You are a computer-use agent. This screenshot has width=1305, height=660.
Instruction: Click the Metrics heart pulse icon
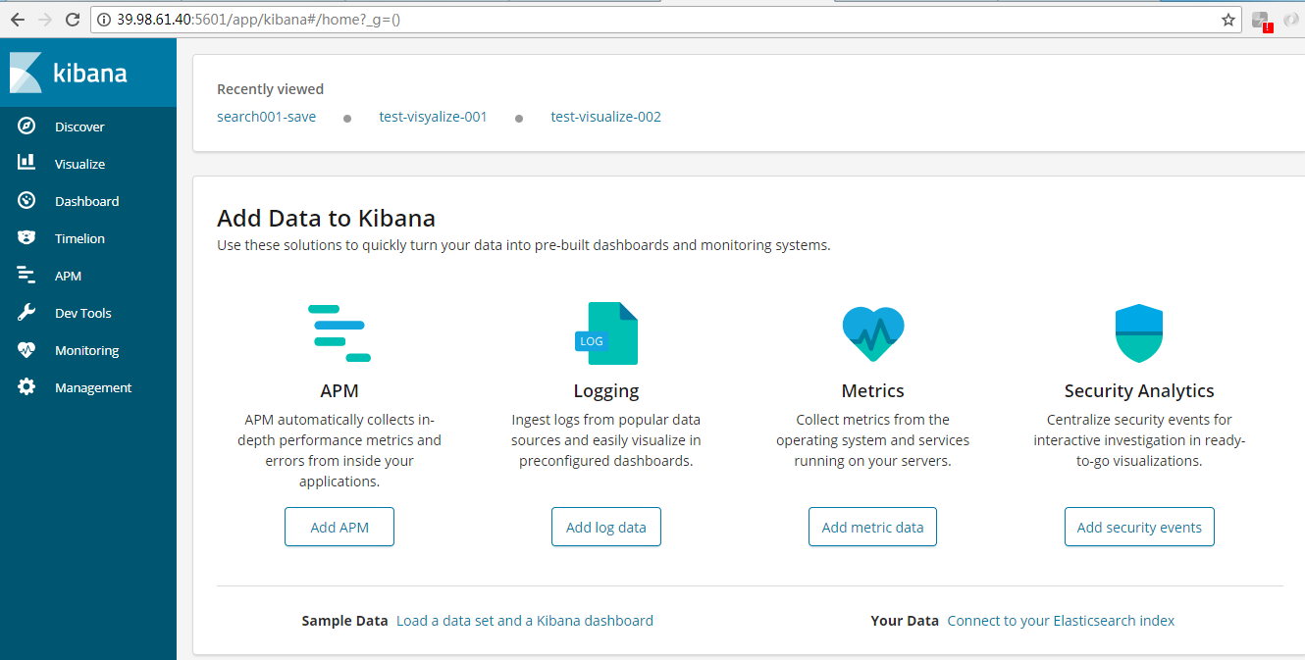point(873,333)
